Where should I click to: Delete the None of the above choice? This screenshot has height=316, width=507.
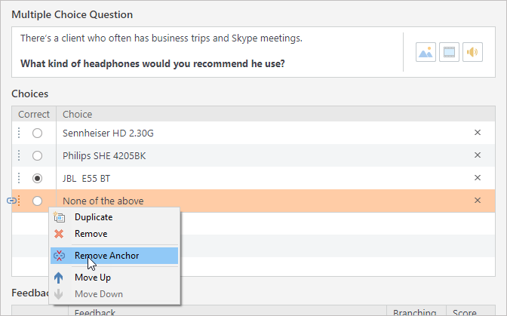pos(477,201)
